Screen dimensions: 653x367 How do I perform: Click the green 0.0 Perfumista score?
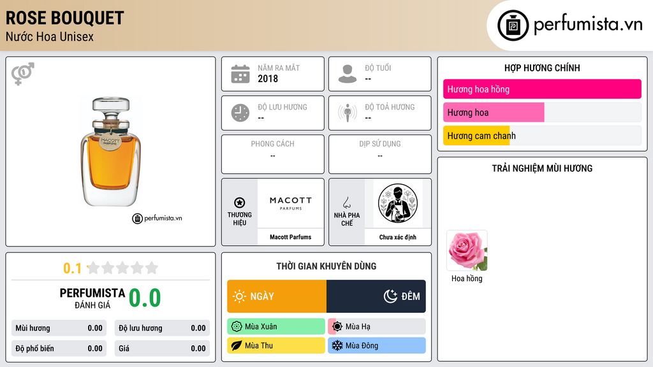coord(145,298)
